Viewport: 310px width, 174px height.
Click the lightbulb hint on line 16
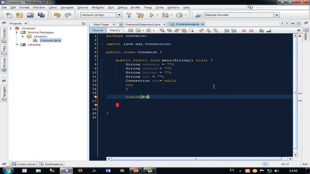click(x=96, y=97)
